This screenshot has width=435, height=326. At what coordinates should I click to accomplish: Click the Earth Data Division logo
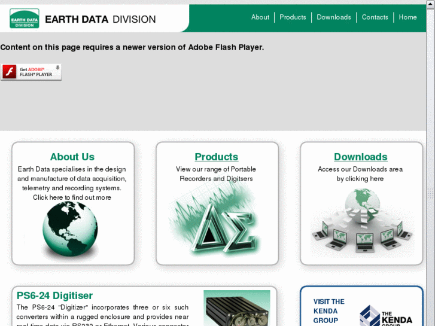tap(25, 19)
